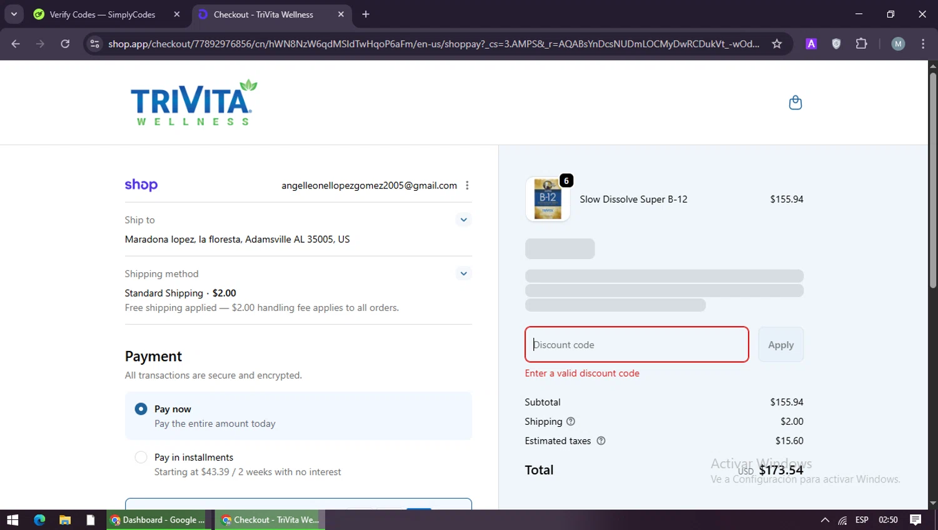Close the Checkout TriVita Wellness tab

point(341,14)
